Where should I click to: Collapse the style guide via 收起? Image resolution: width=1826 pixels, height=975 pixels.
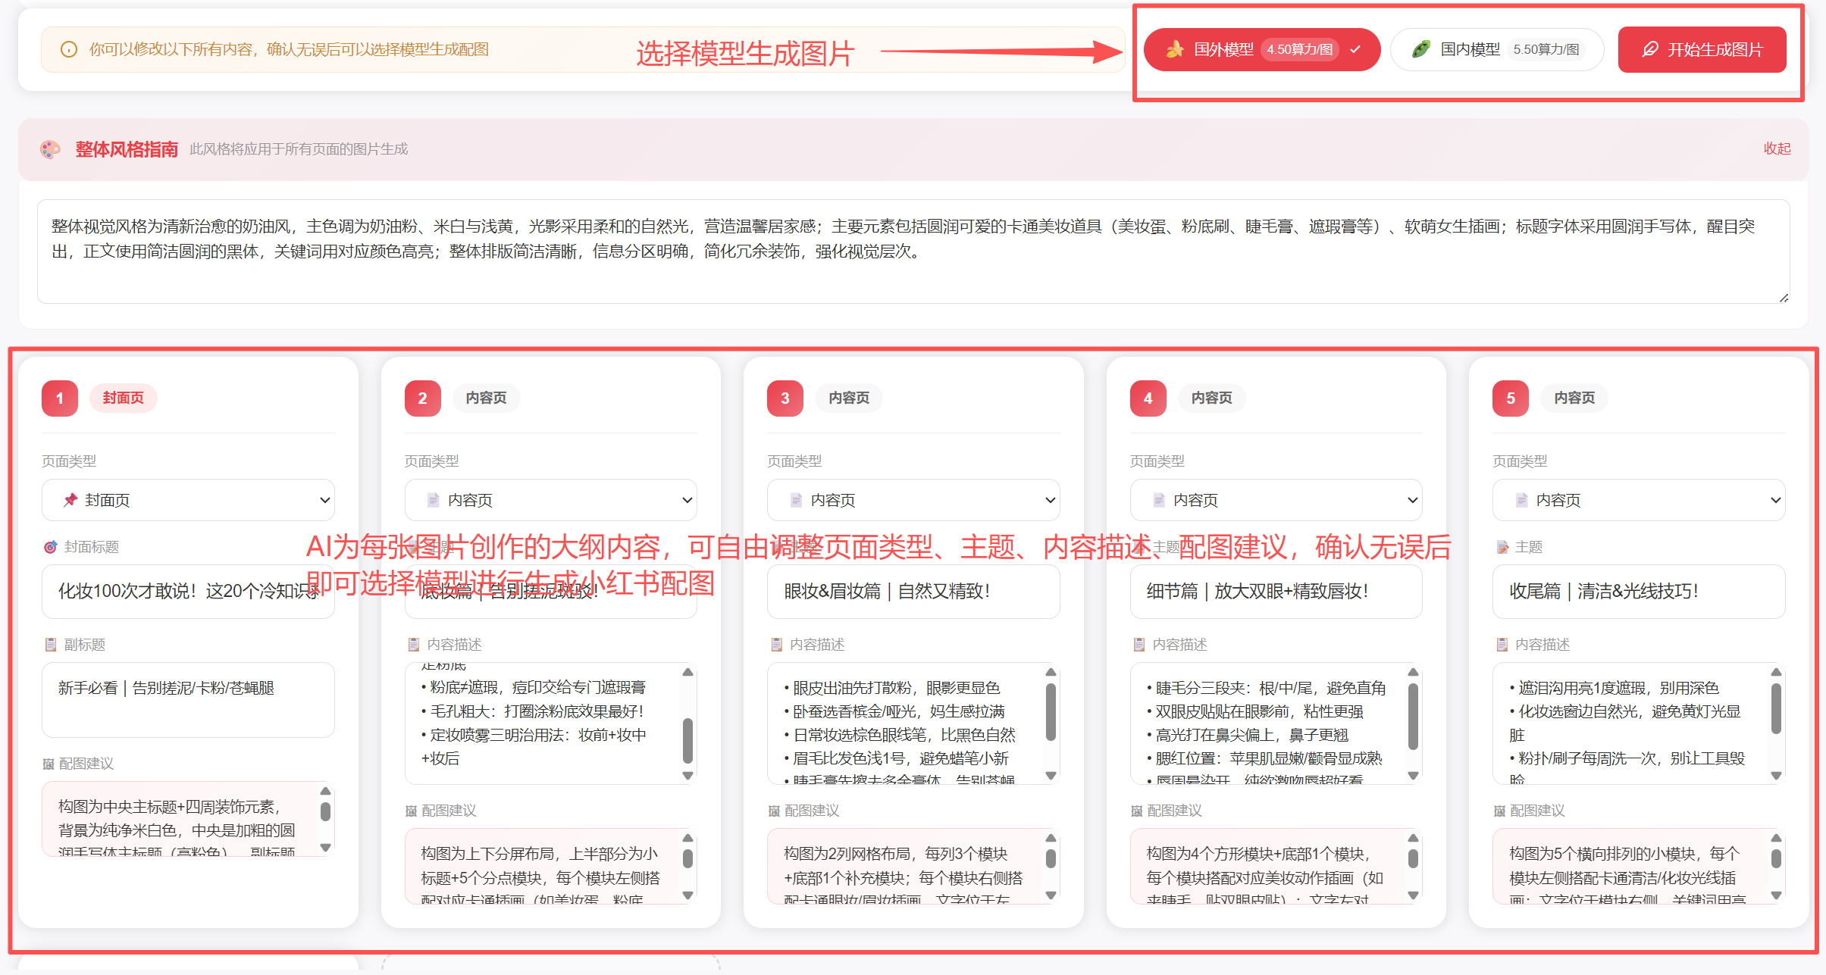tap(1777, 148)
